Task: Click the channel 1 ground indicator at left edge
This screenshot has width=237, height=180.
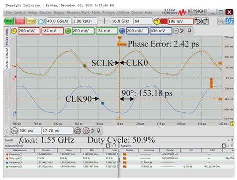Action: click(14, 78)
